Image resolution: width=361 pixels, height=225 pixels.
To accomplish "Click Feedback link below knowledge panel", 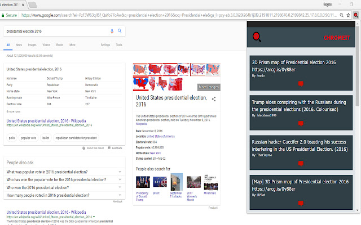I will (213, 208).
